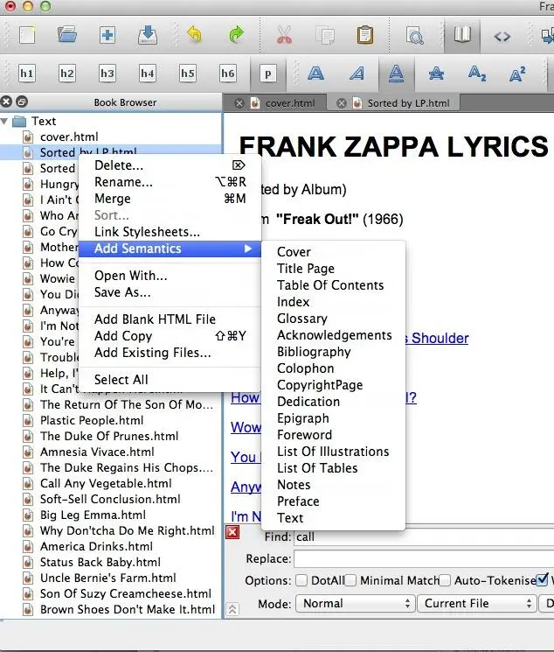Mark file as Cover semantic
554x652 pixels.
(334, 252)
